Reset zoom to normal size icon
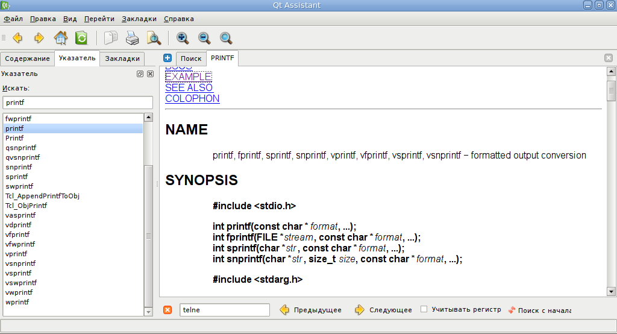The width and height of the screenshot is (617, 334). (226, 38)
